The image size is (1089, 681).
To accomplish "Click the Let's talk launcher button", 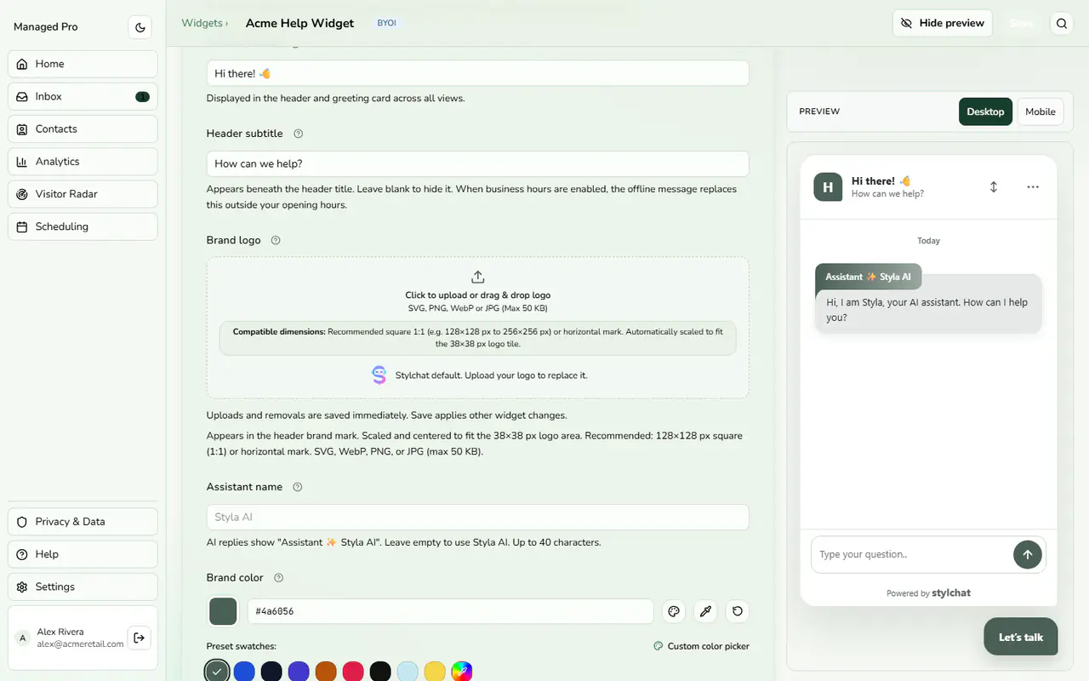I will 1021,637.
